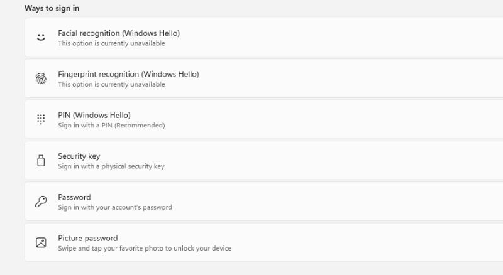Click 'Sign in with a physical security key'

[111, 166]
